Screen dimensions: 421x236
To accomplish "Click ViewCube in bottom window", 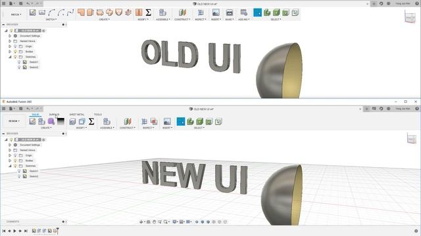I will click(411, 138).
